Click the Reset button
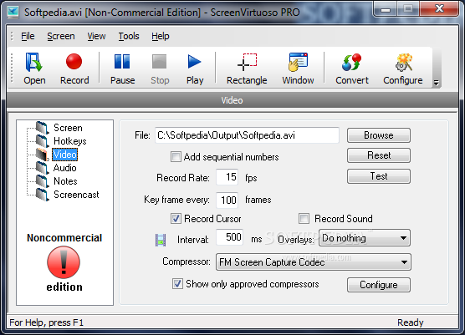 tap(379, 155)
